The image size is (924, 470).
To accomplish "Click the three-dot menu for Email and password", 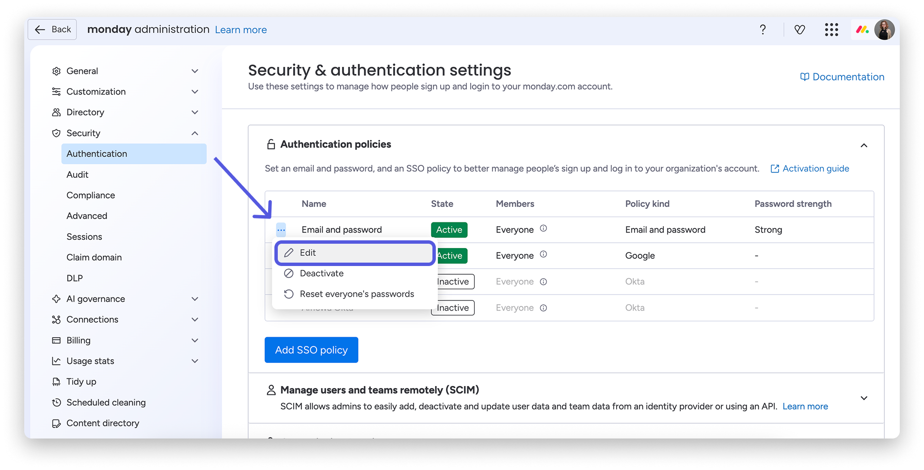I will (281, 230).
